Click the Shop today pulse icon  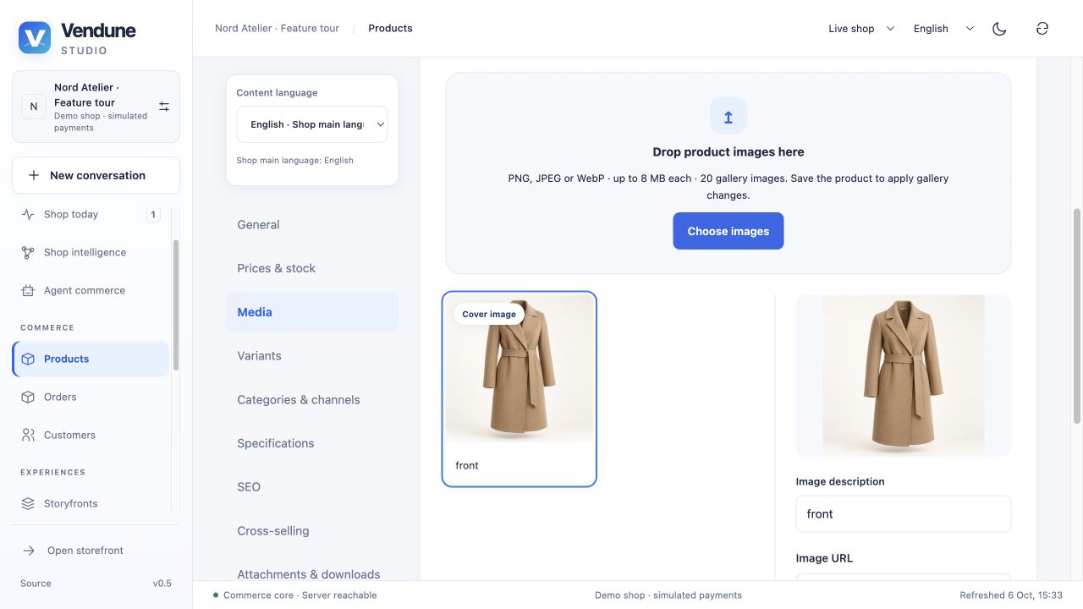coord(28,214)
